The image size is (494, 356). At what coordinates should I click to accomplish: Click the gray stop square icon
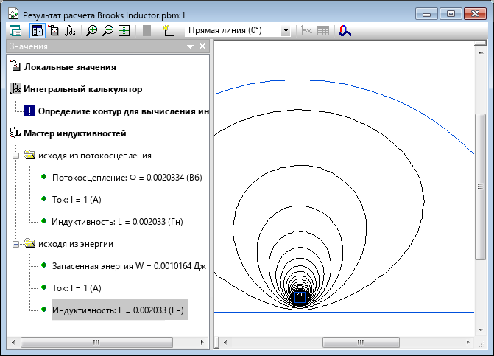(147, 30)
